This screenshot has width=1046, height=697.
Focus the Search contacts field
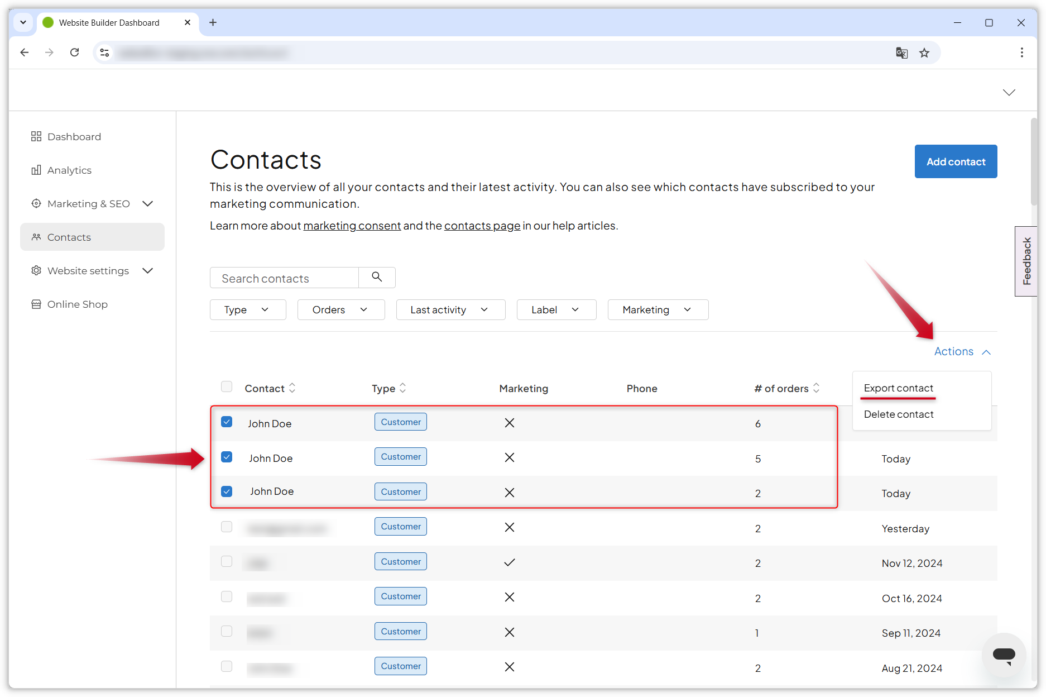point(284,278)
